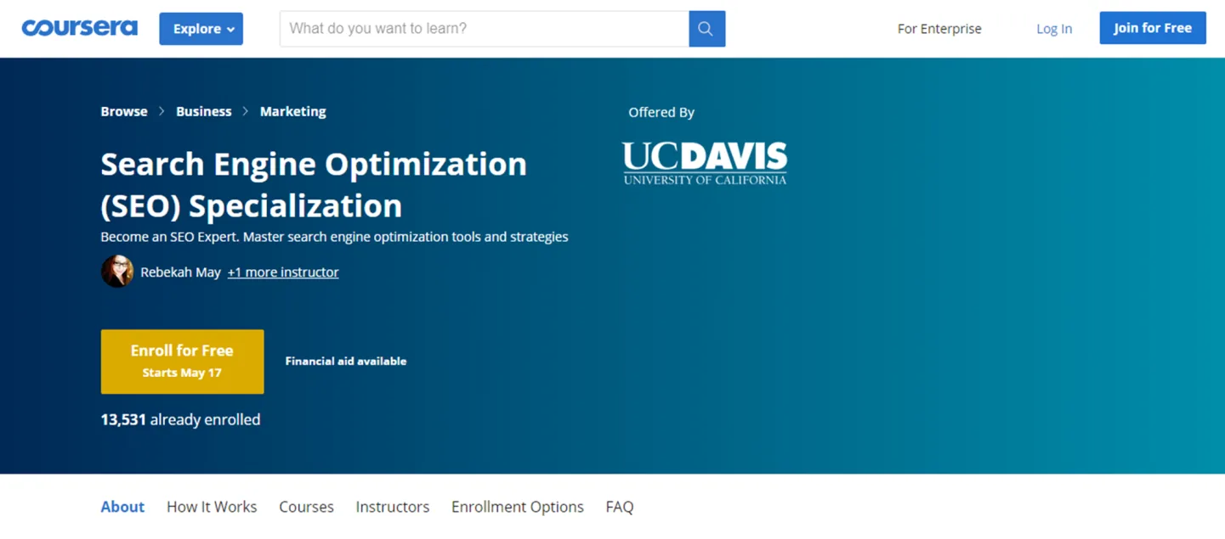Go back to the Business category
This screenshot has width=1225, height=539.
click(x=203, y=111)
